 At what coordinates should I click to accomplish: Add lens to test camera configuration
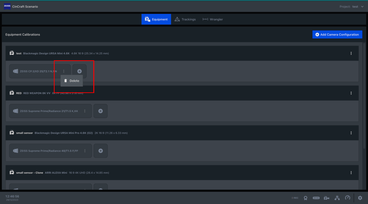pyautogui.click(x=79, y=71)
